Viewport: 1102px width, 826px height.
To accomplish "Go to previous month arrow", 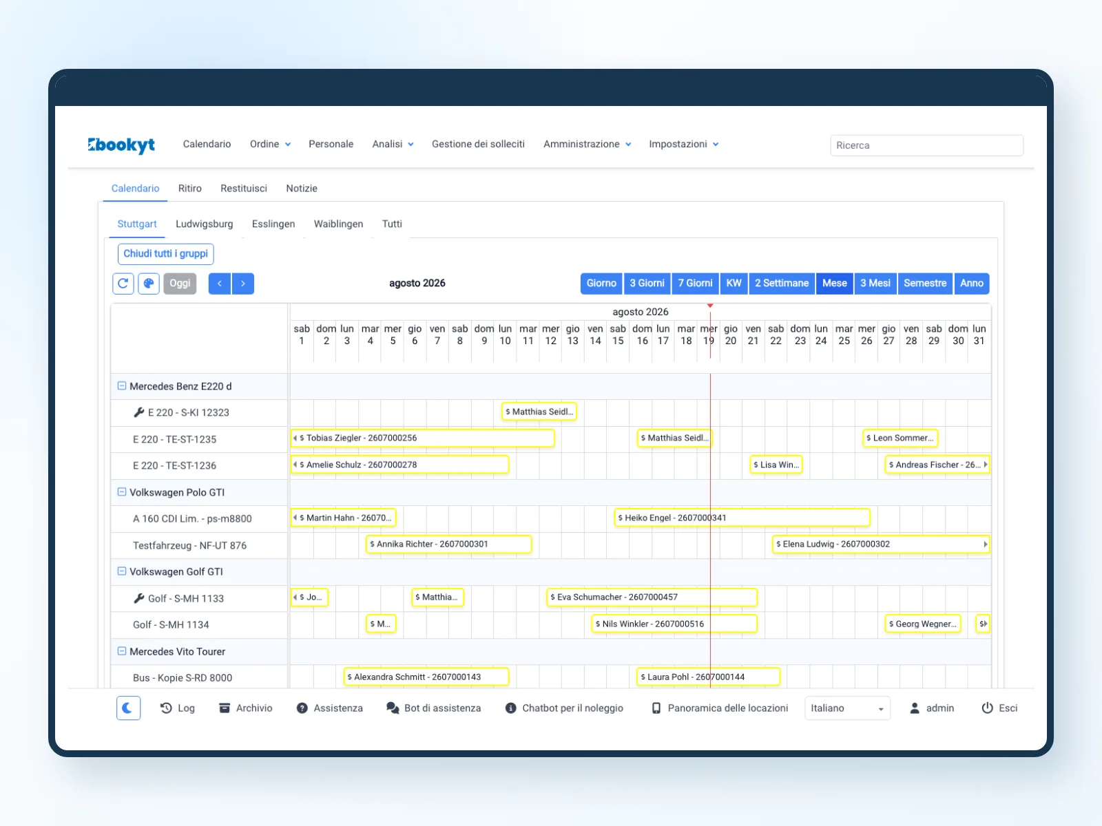I will pyautogui.click(x=220, y=284).
